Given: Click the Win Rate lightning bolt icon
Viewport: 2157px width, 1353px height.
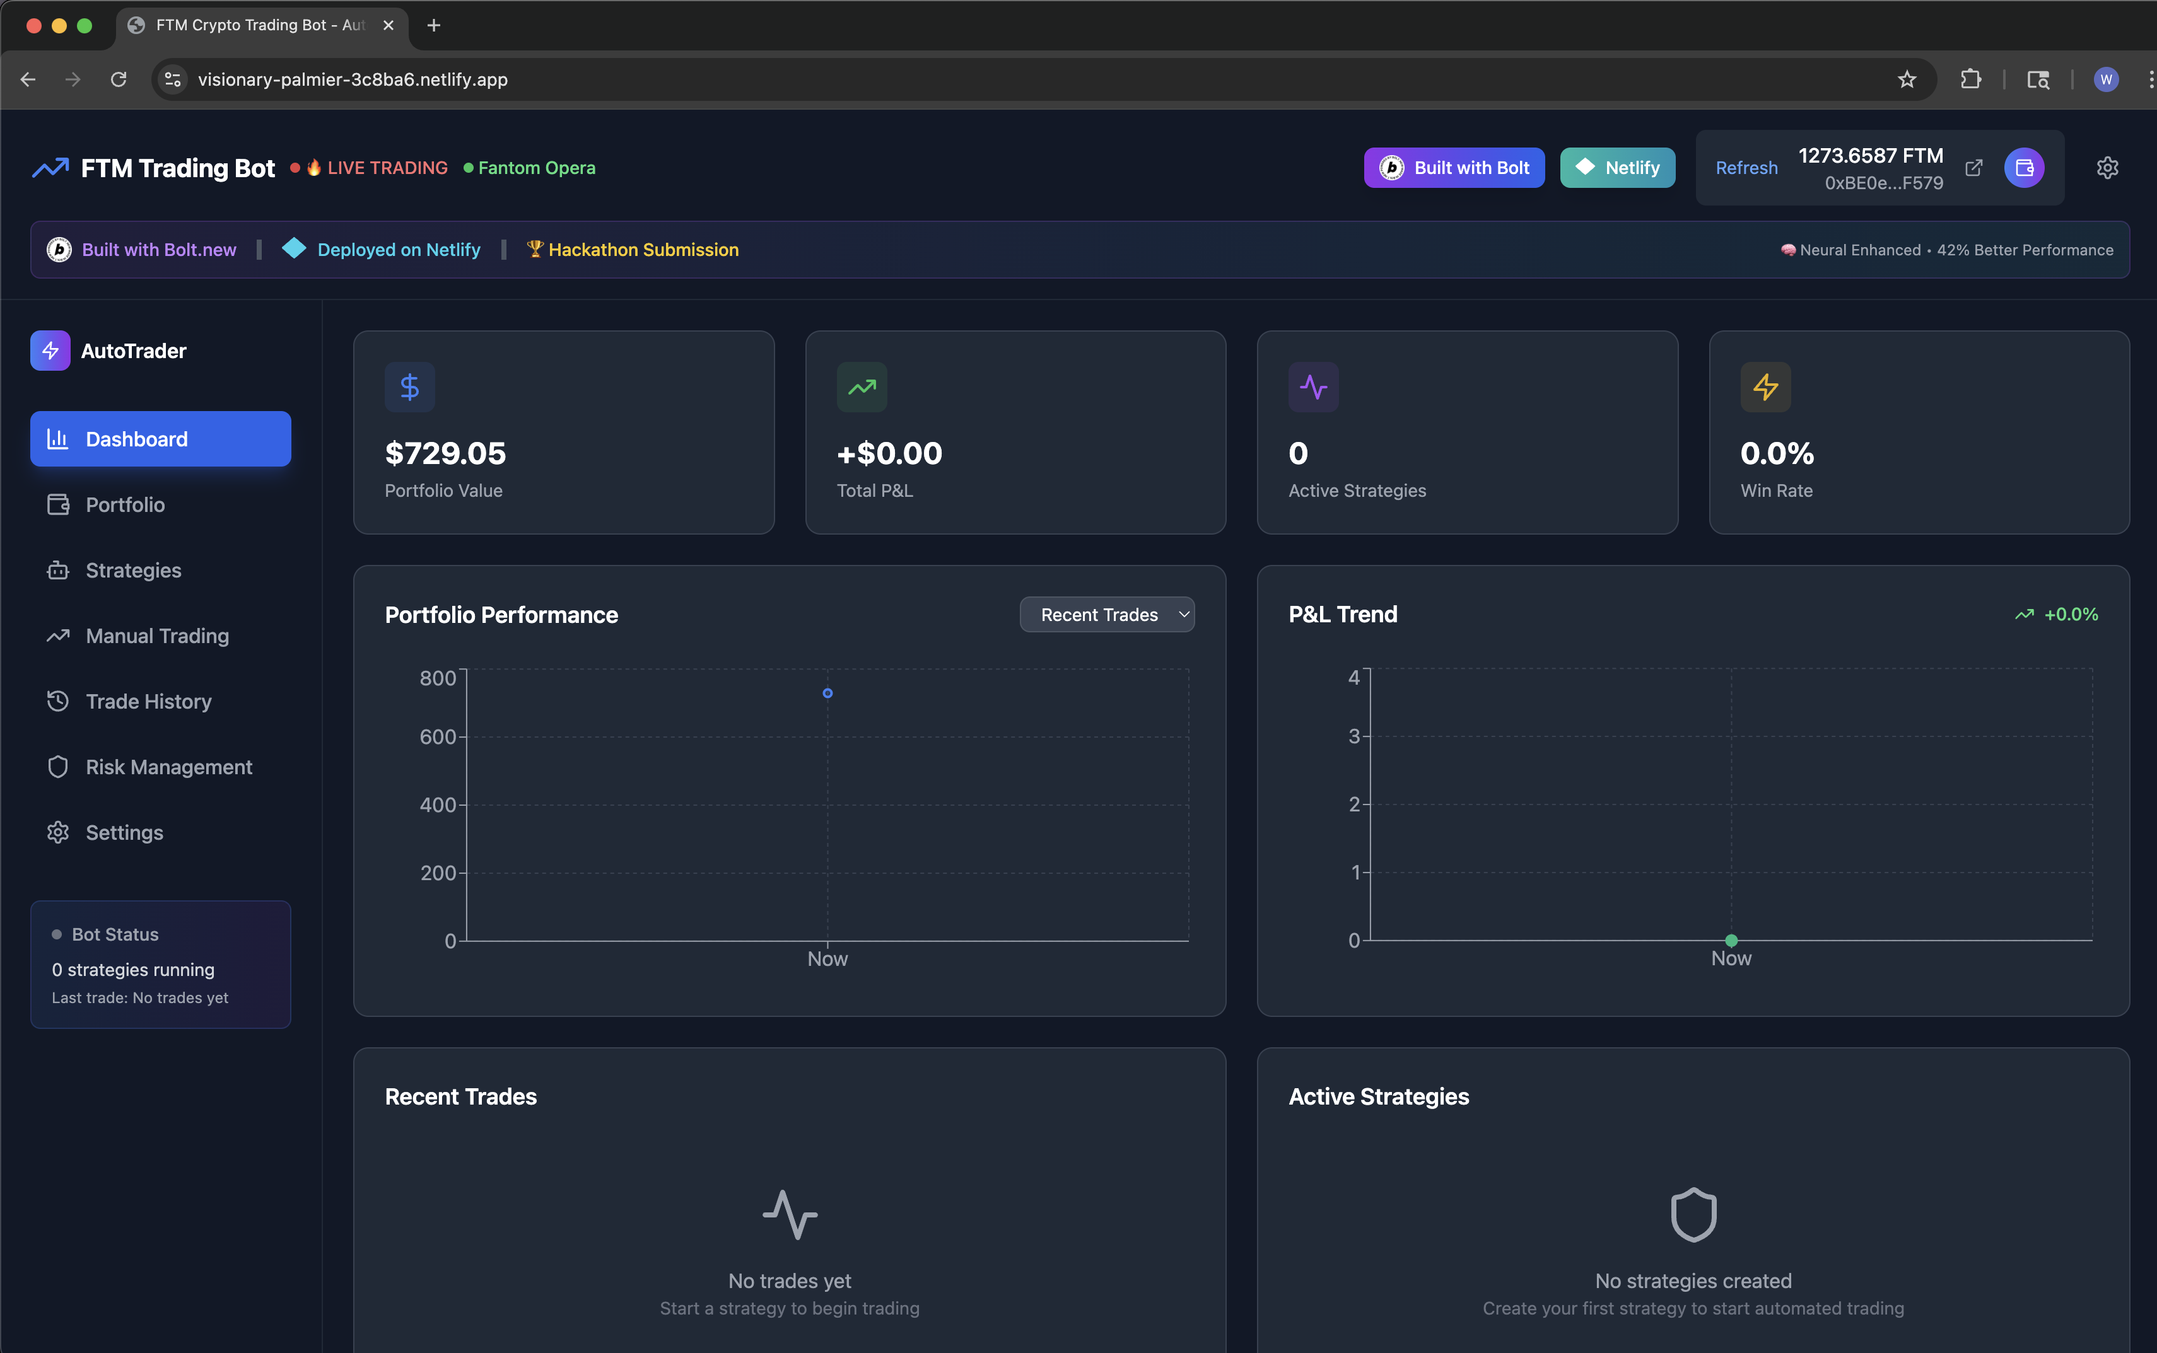Looking at the screenshot, I should pos(1765,388).
